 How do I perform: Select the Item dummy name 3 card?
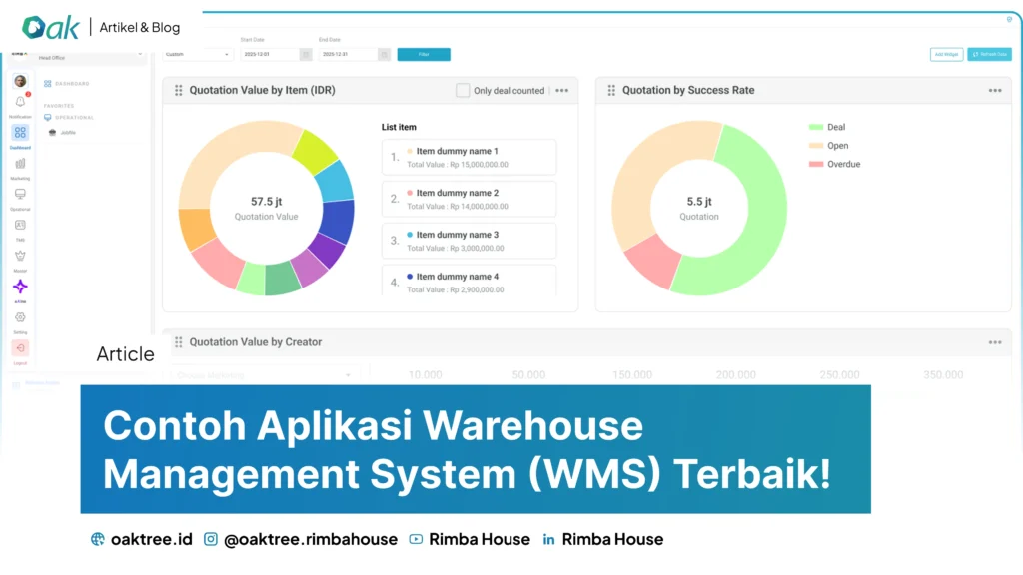[x=470, y=241]
